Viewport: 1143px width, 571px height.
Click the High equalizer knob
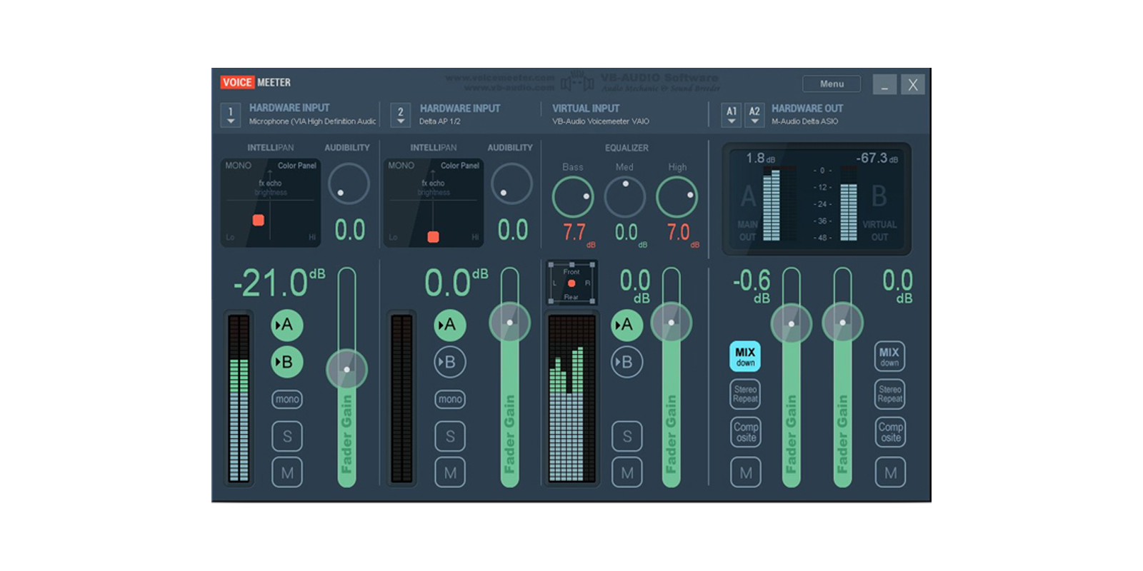[x=677, y=197]
